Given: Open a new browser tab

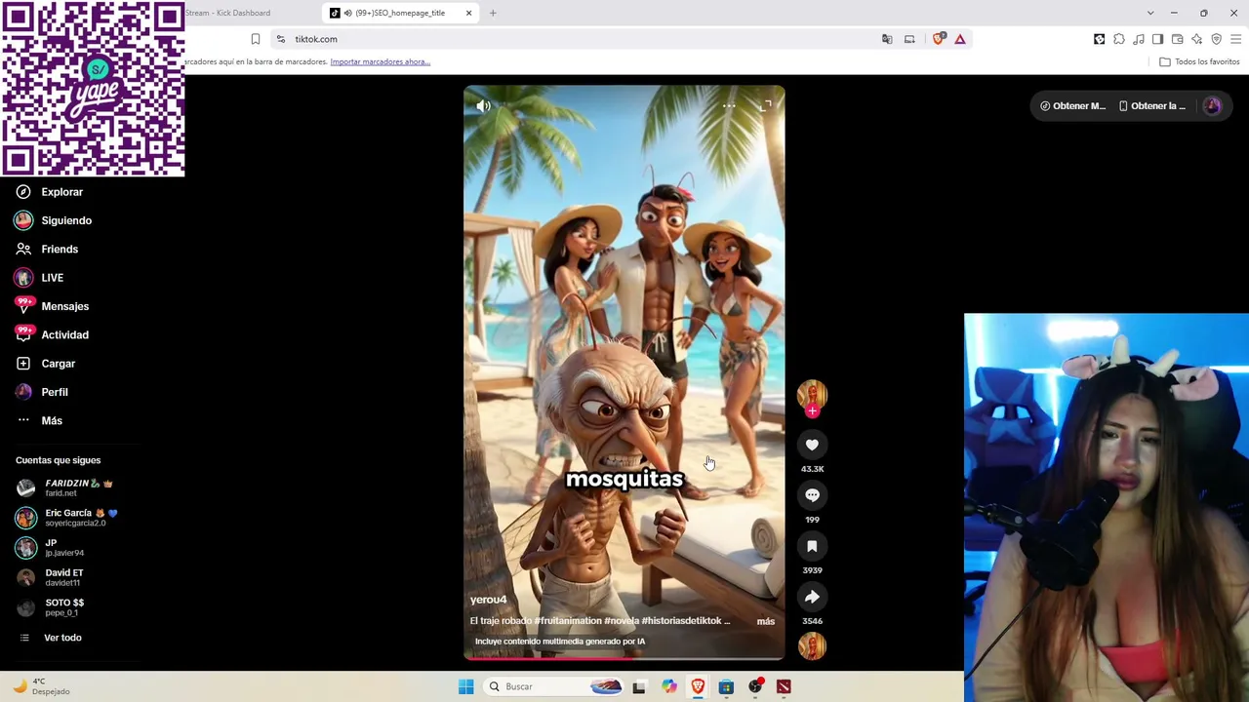Looking at the screenshot, I should point(493,13).
